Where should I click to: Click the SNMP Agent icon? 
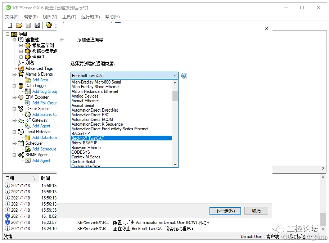(21, 155)
